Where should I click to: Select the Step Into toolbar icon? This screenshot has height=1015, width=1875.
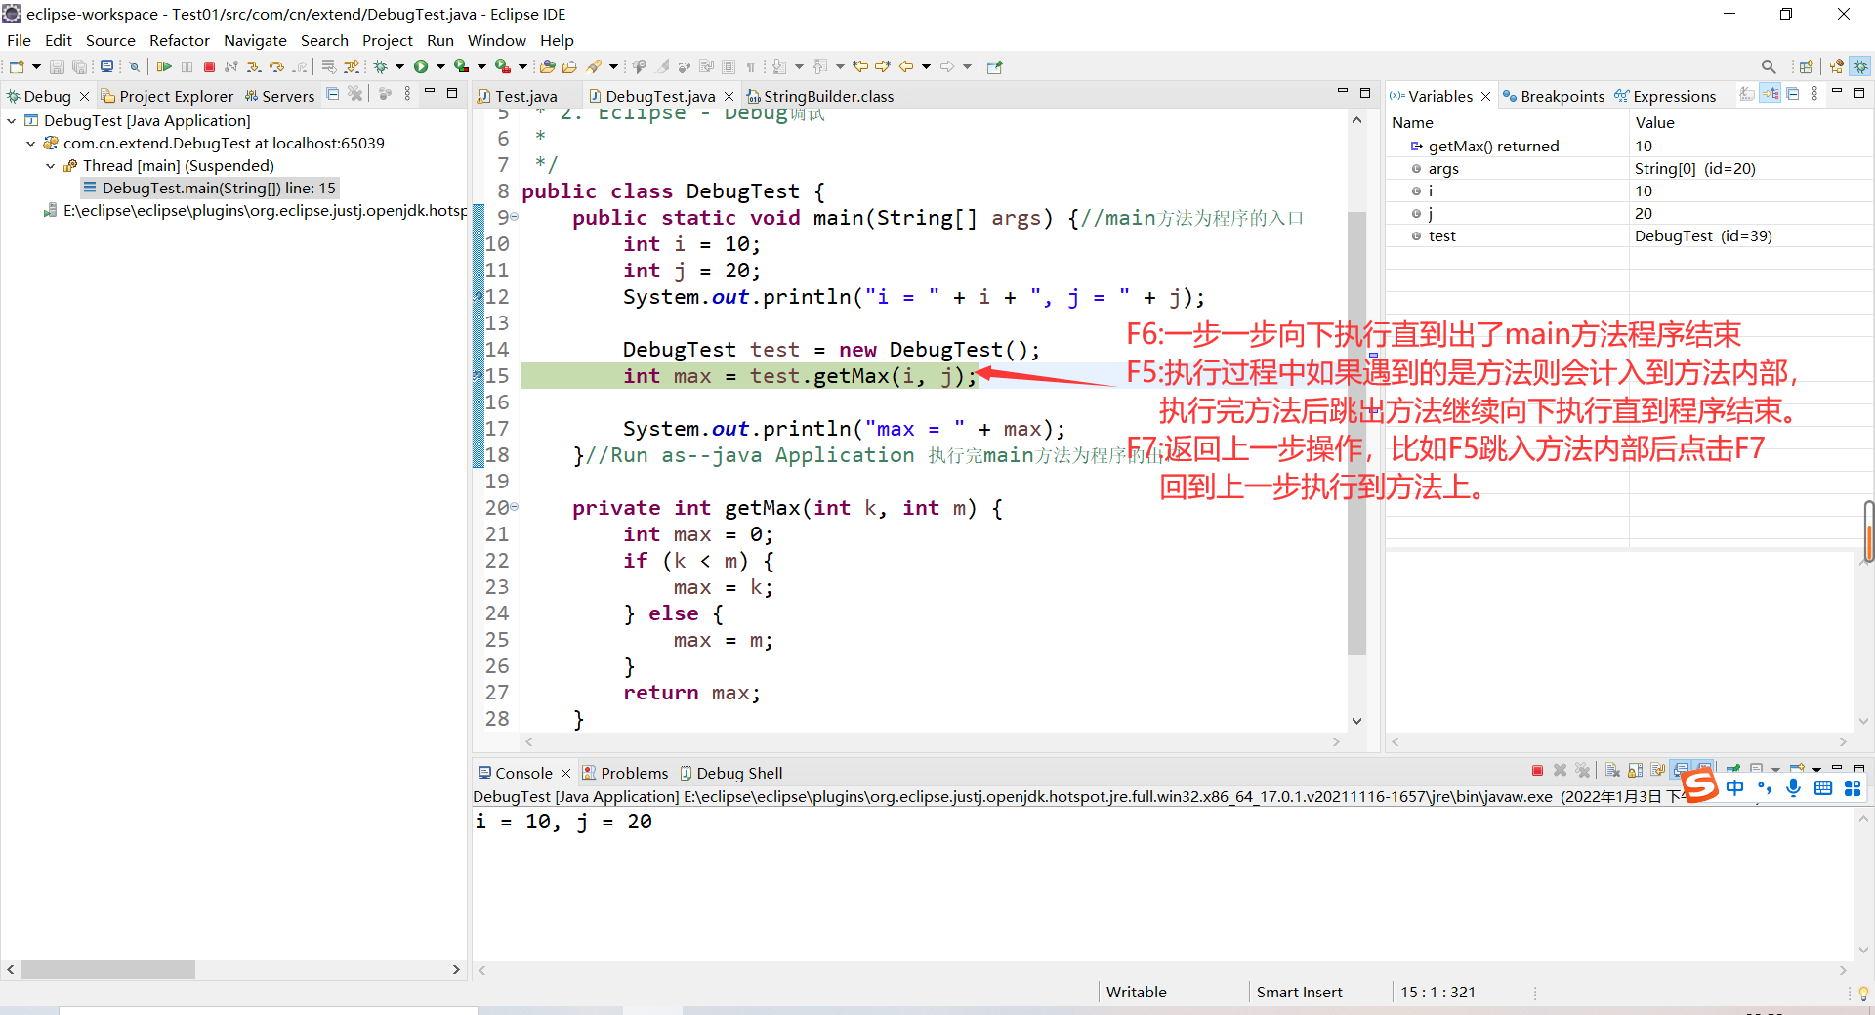254,65
